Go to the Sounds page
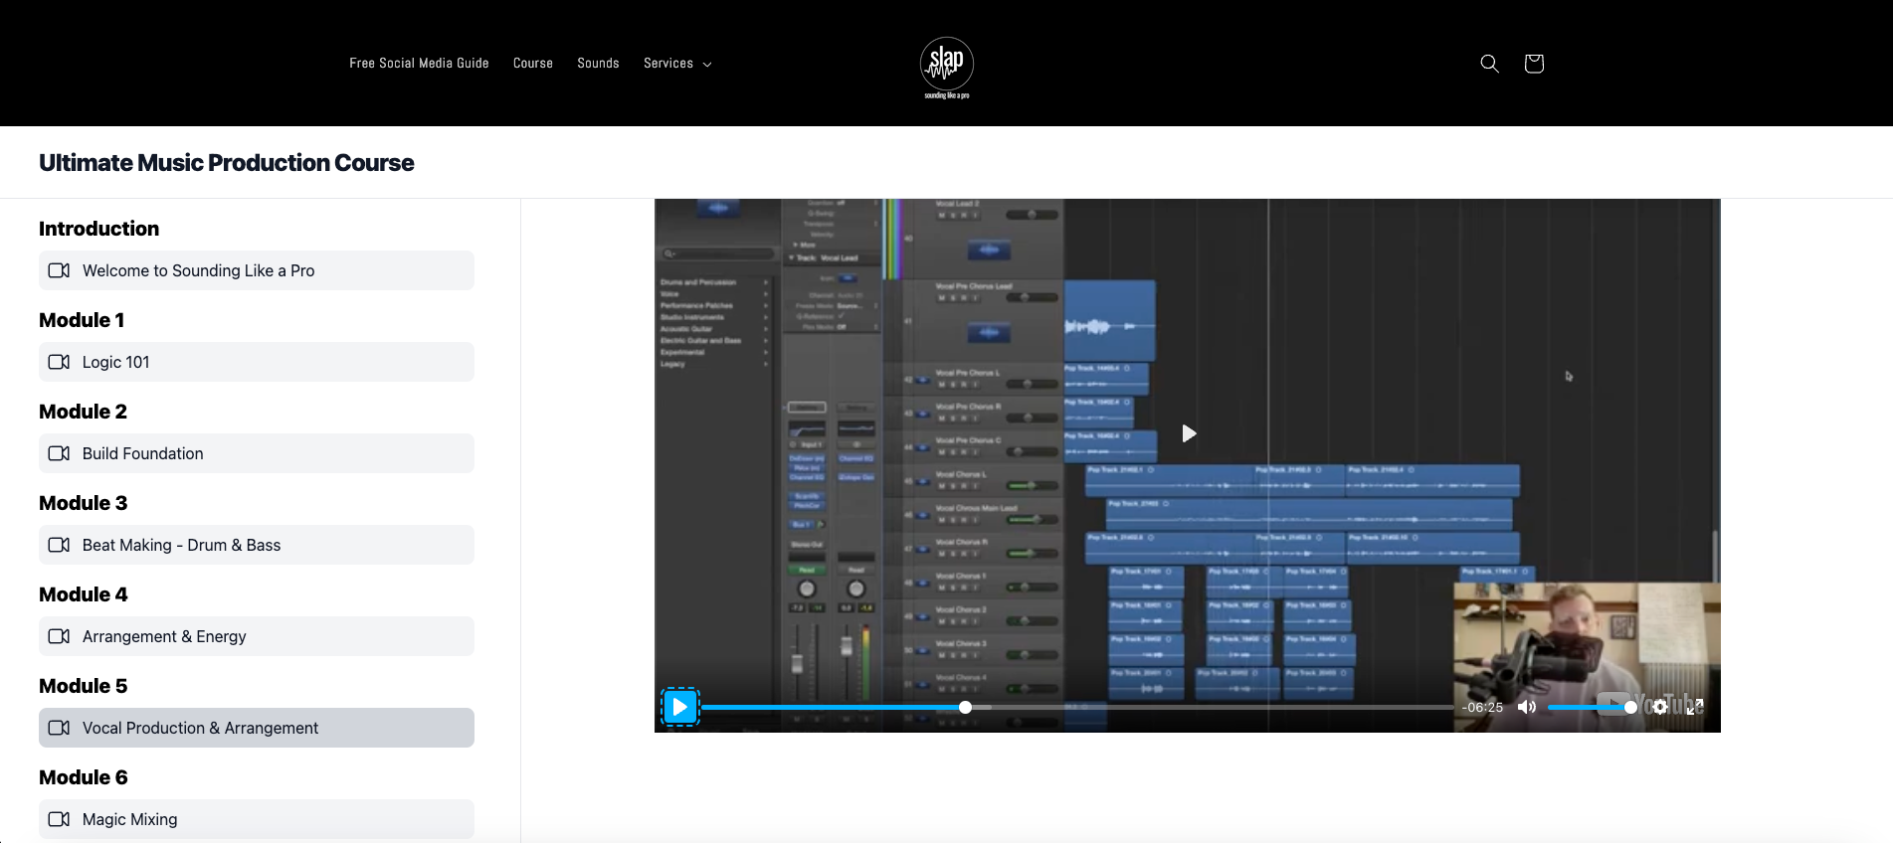The height and width of the screenshot is (843, 1893). [598, 64]
